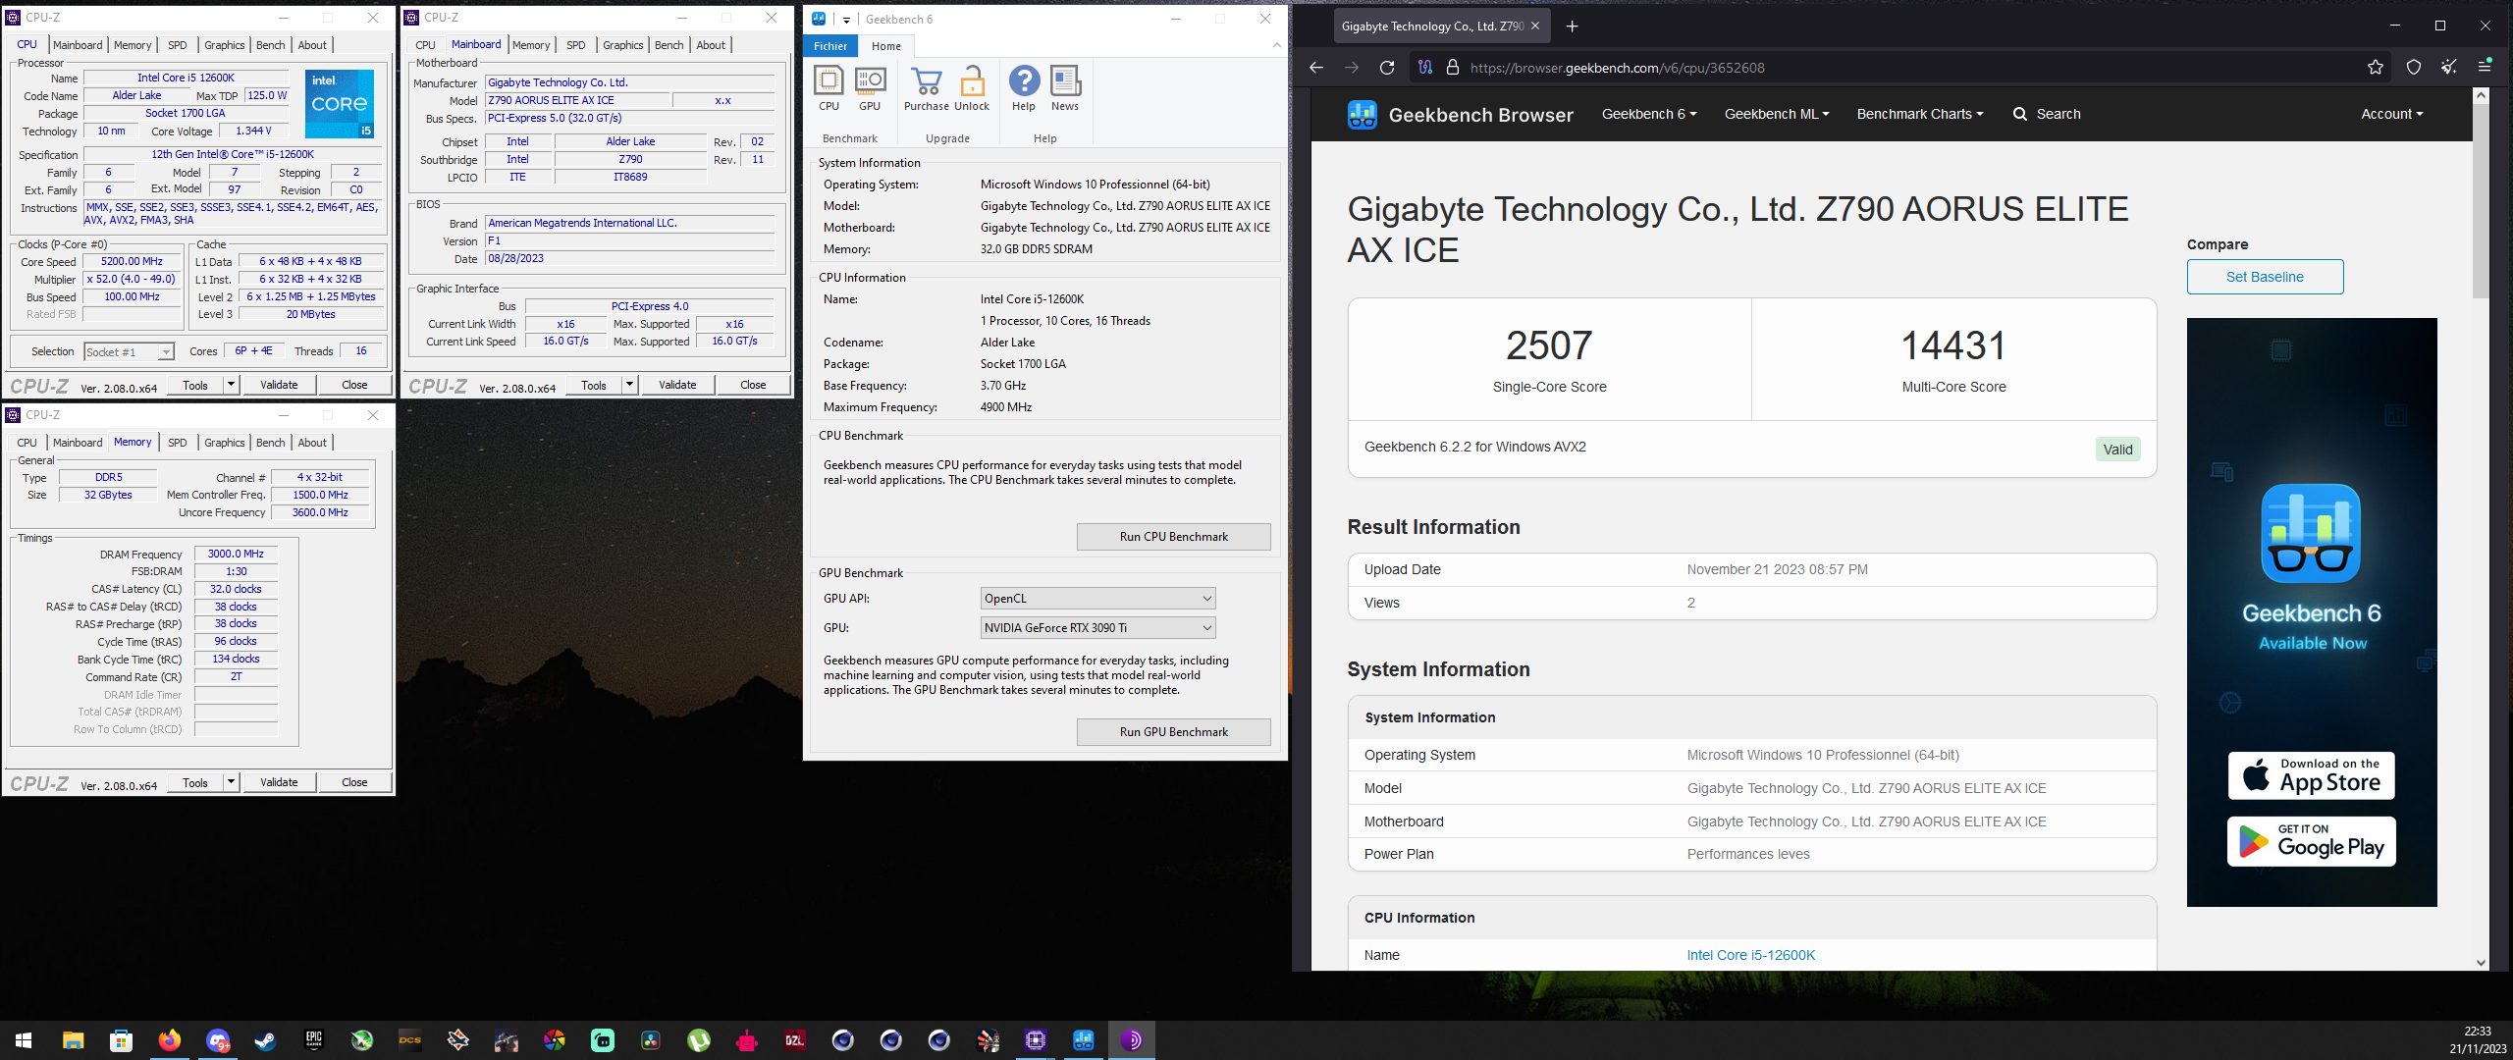
Task: Open the Purchase cart icon in Geekbench
Action: [926, 88]
